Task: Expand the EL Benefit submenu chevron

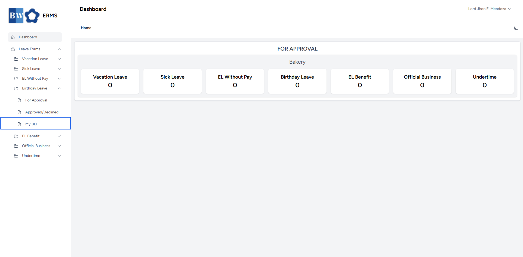Action: pyautogui.click(x=59, y=136)
